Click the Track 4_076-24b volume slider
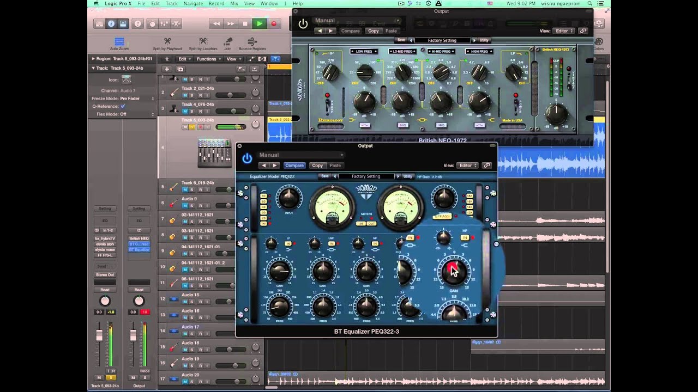Image resolution: width=698 pixels, height=392 pixels. coord(230,111)
